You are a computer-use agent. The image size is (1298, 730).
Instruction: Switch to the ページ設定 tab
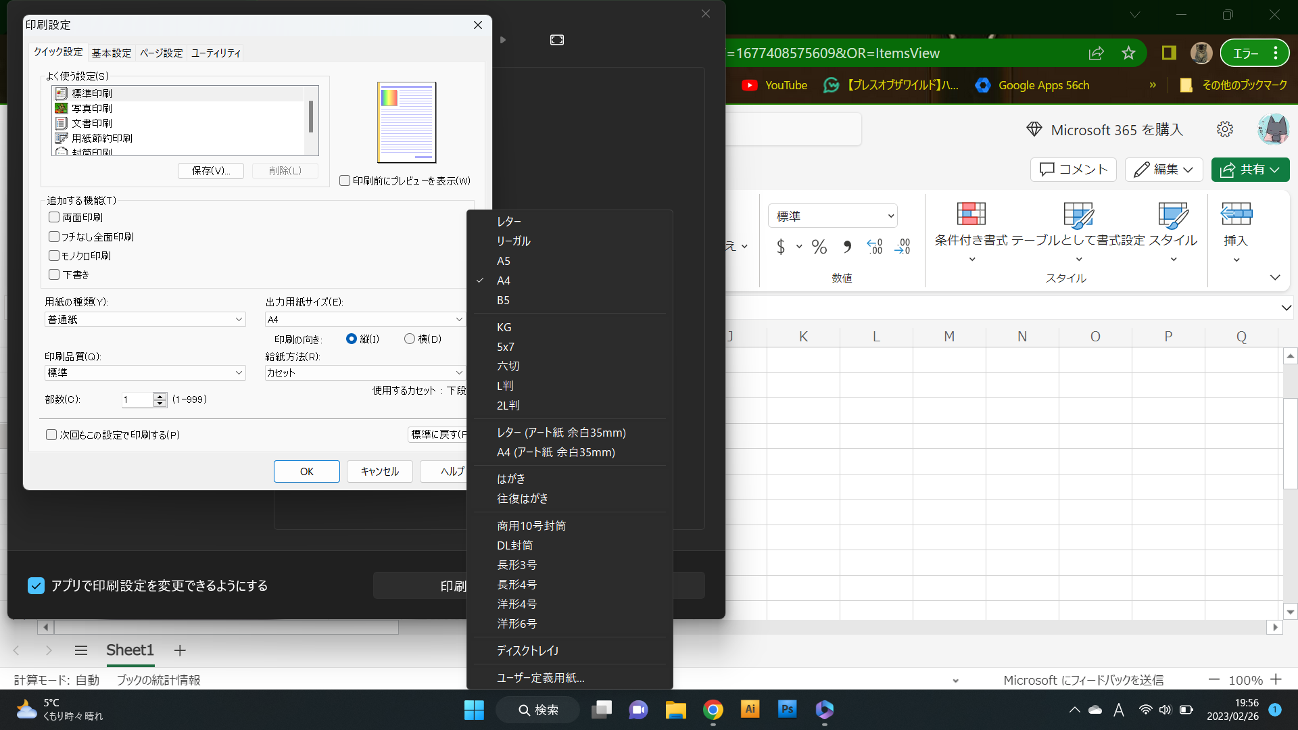(x=161, y=53)
